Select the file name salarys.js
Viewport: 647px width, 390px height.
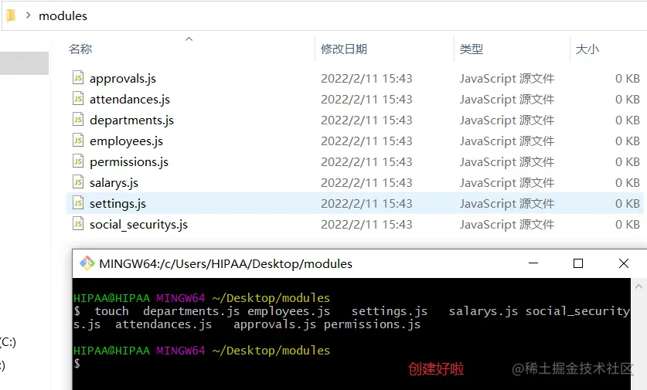tap(114, 182)
